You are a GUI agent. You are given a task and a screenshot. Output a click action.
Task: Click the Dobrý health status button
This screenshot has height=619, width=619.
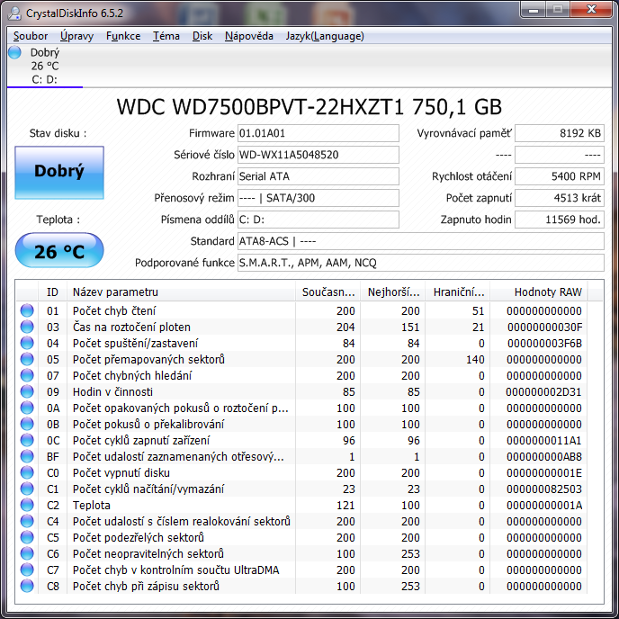click(59, 172)
